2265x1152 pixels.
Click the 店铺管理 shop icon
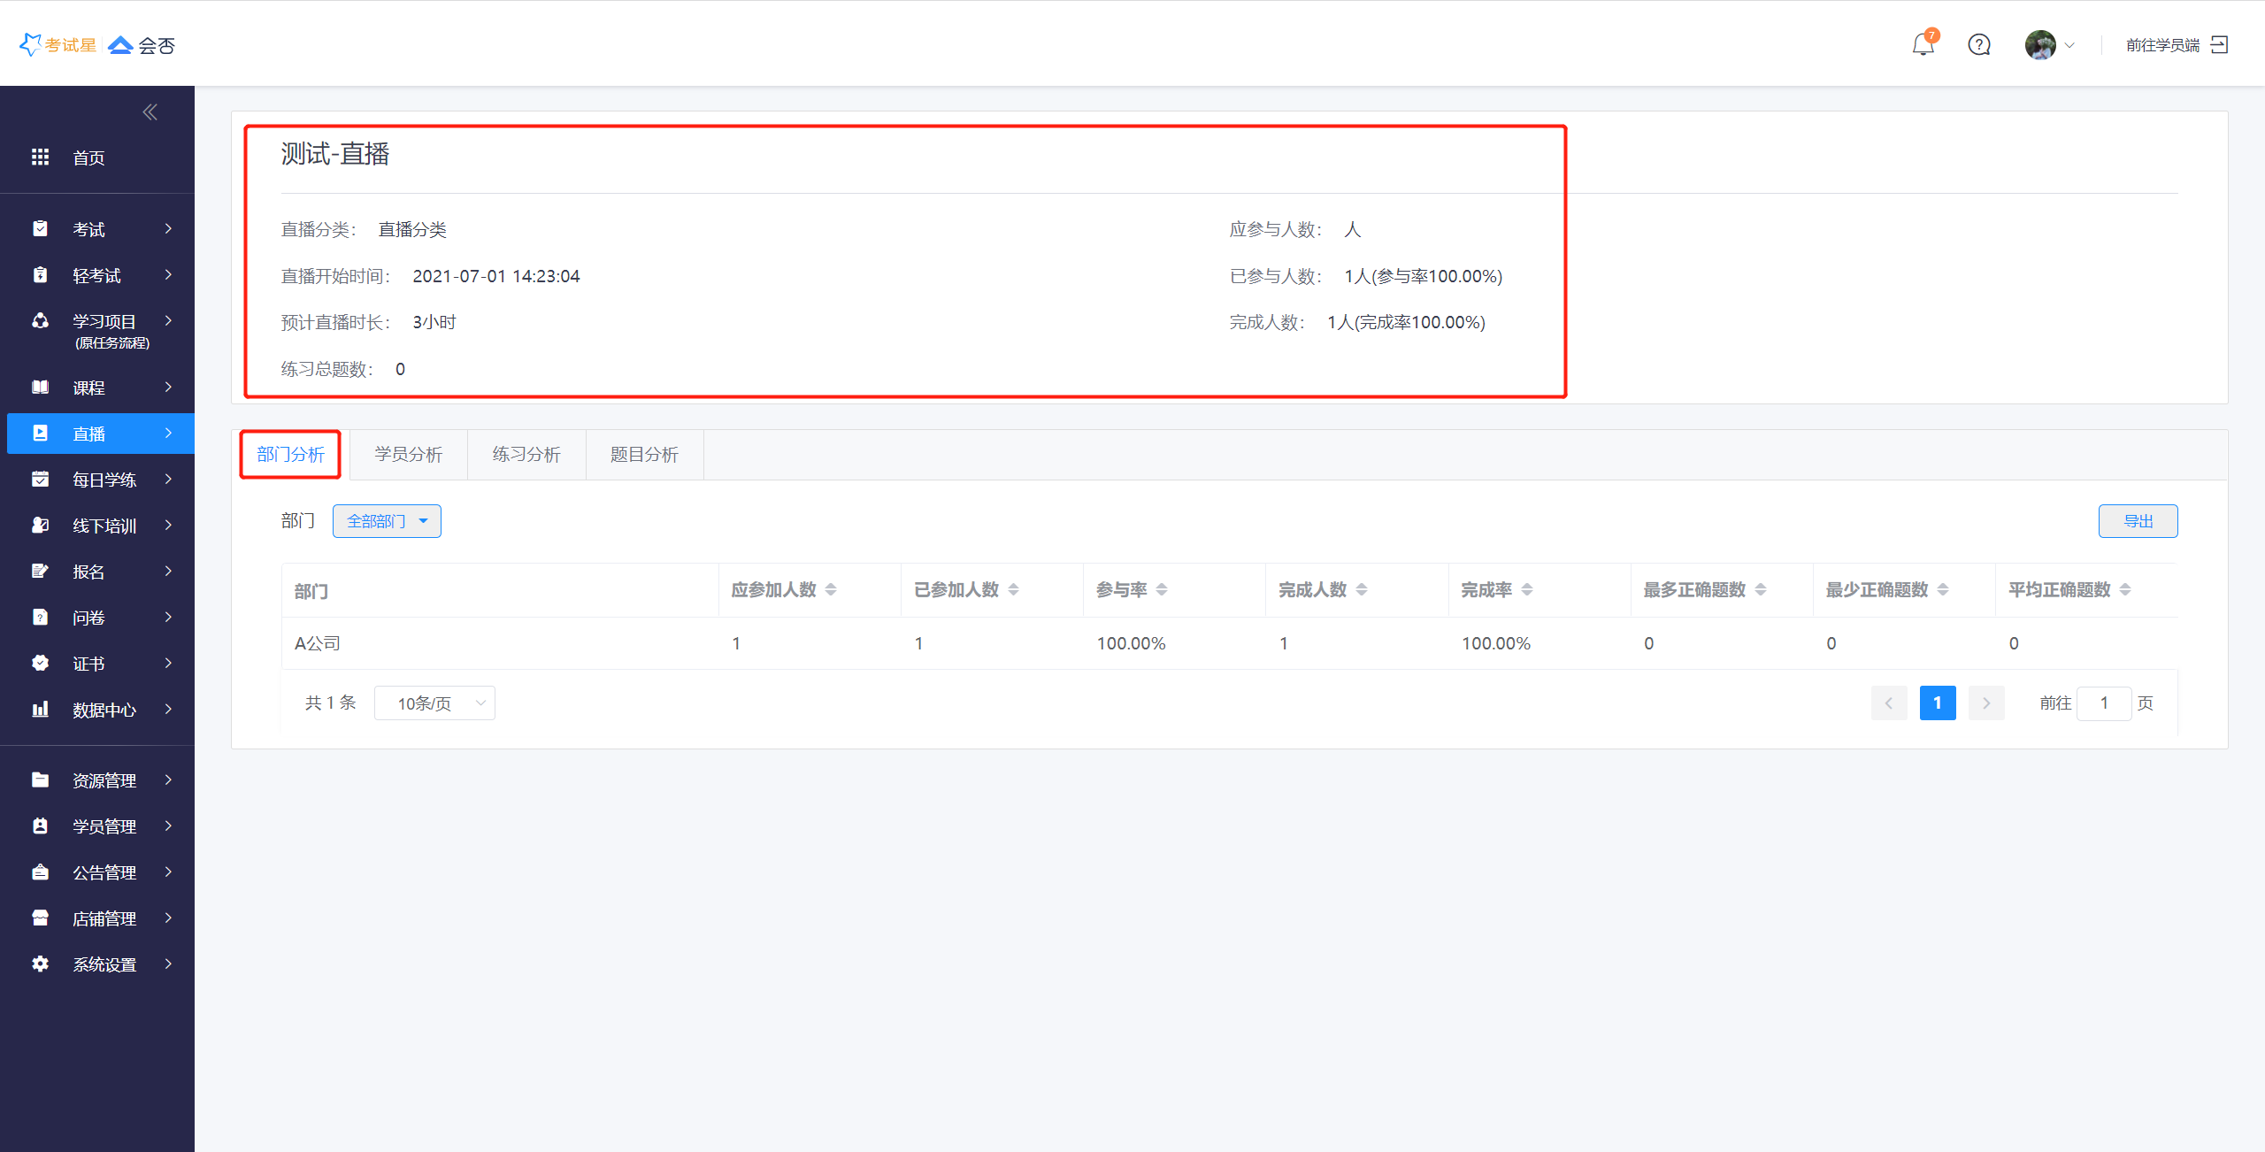click(40, 918)
